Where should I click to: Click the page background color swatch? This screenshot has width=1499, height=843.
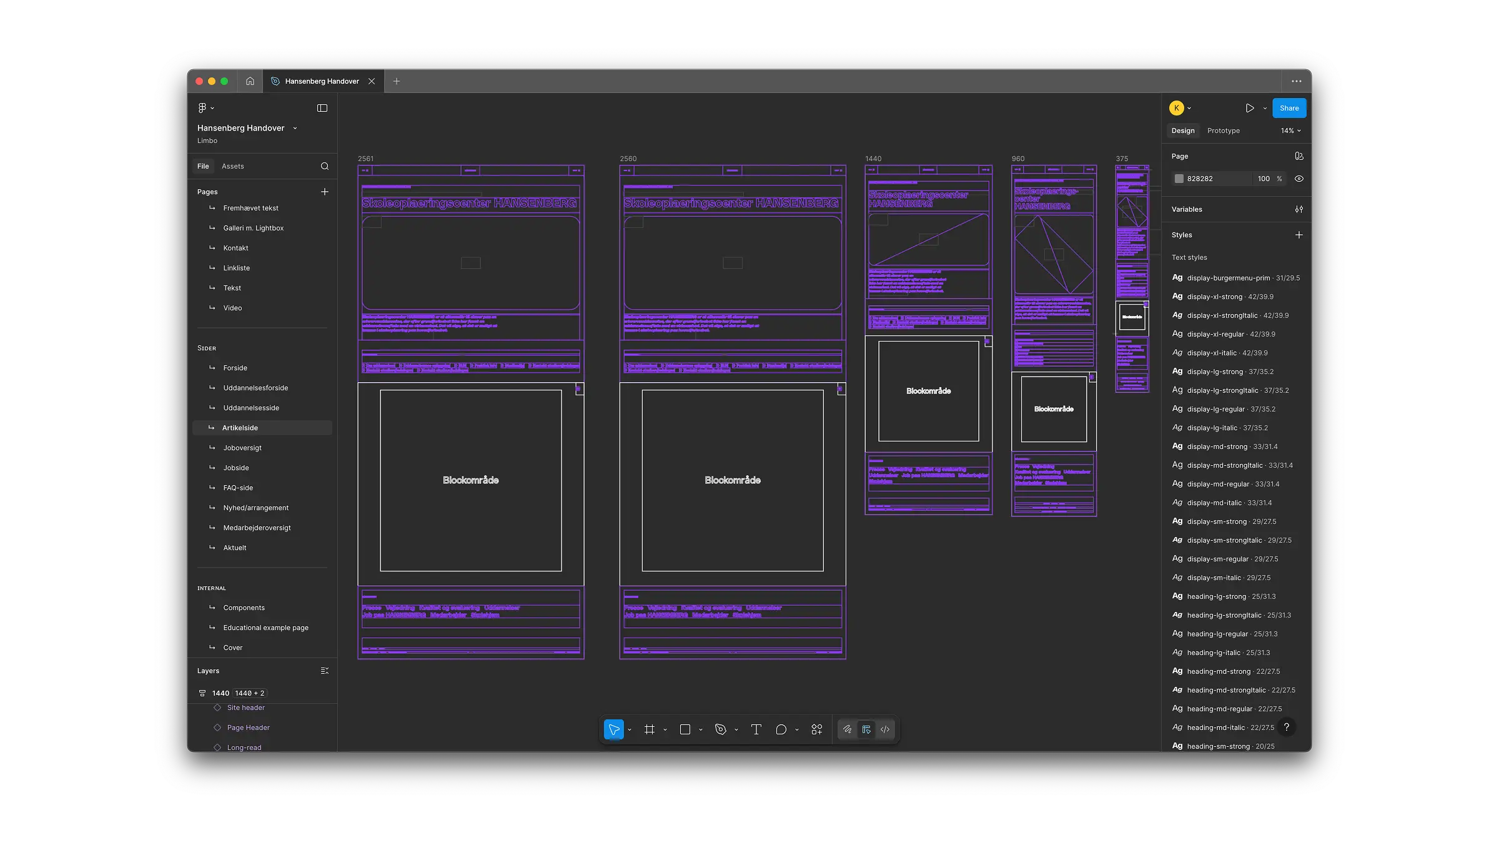click(x=1179, y=179)
